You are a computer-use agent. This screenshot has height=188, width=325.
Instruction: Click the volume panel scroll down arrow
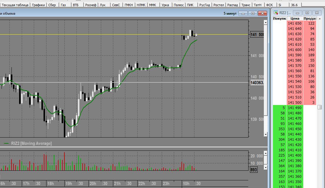click(266, 167)
